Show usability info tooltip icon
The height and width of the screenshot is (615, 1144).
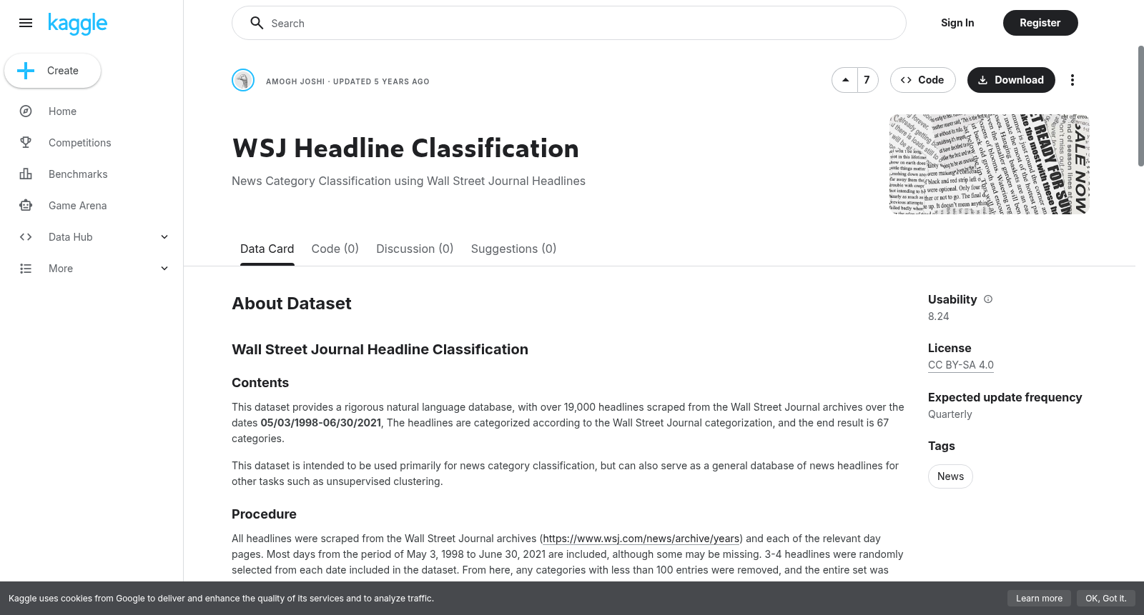(x=988, y=299)
